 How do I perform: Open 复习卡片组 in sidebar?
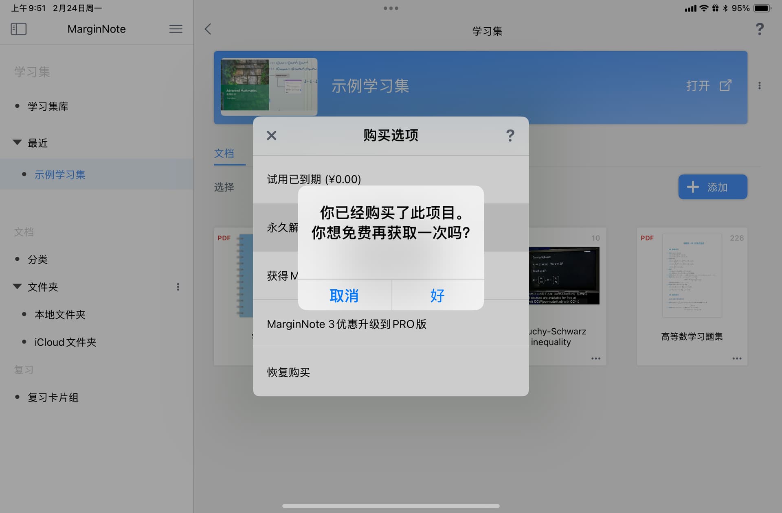pos(53,397)
